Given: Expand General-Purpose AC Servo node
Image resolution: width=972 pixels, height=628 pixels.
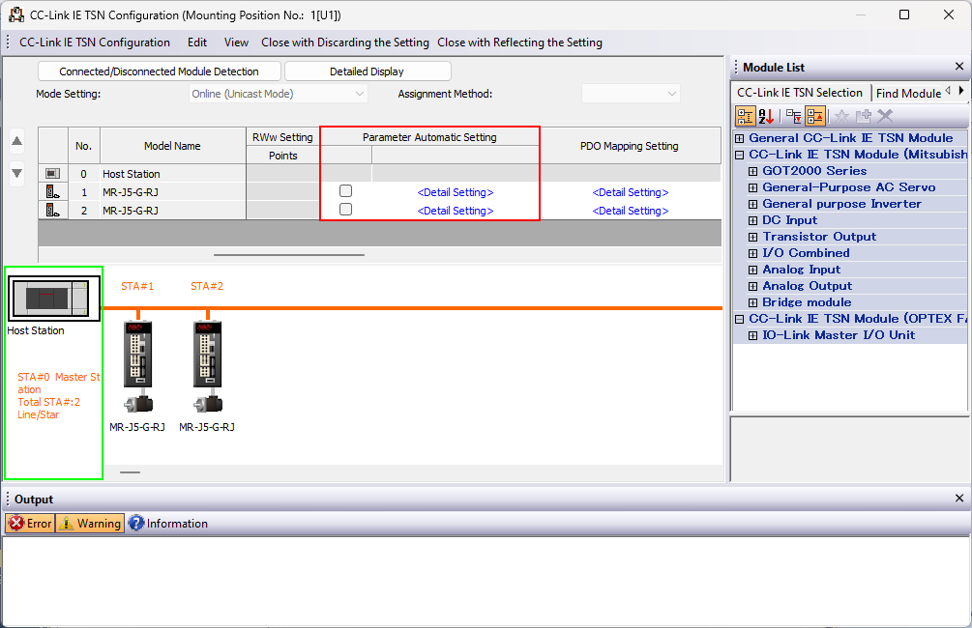Looking at the screenshot, I should point(752,187).
